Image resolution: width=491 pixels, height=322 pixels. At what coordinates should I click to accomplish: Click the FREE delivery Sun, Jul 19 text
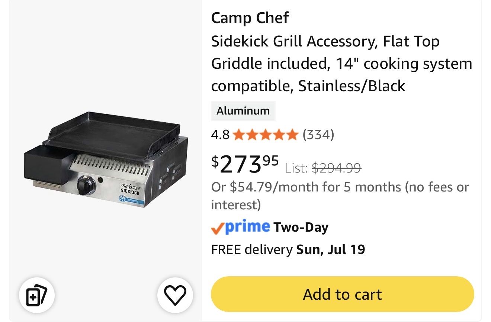288,249
